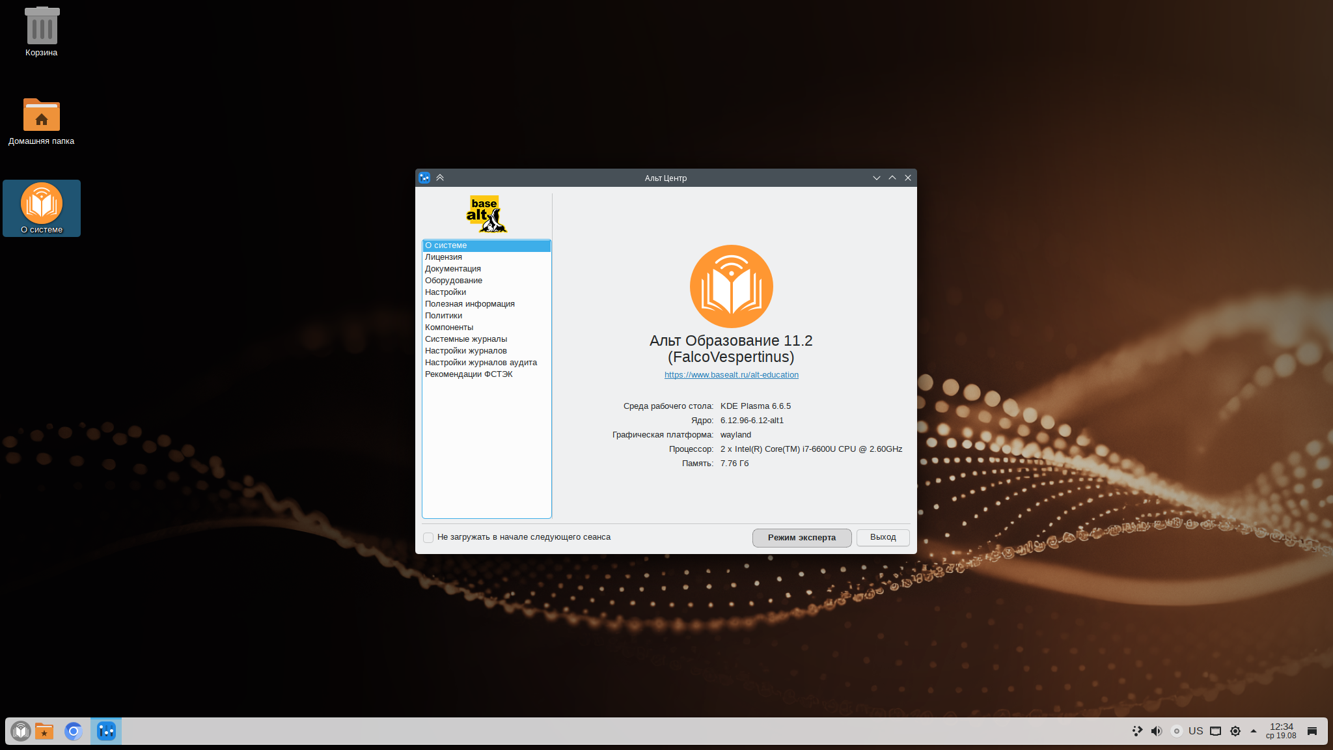Click the double-chevron keep-above icon in title bar
This screenshot has height=750, width=1333.
(440, 178)
